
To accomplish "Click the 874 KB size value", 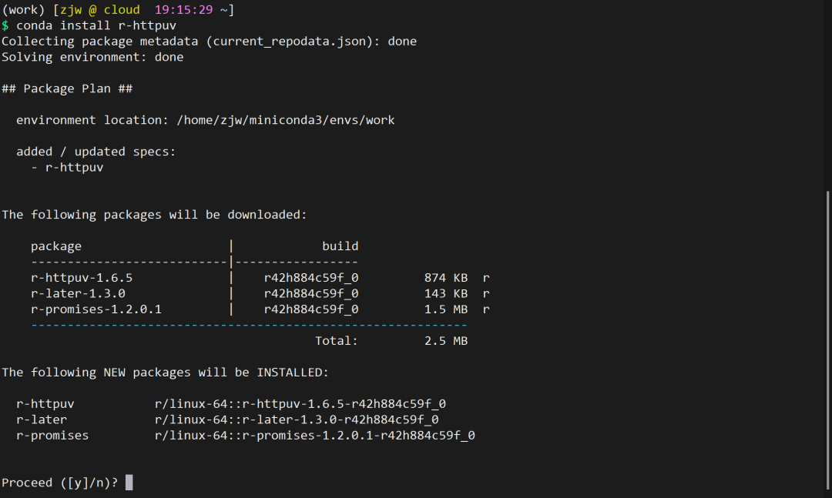I will click(x=445, y=278).
